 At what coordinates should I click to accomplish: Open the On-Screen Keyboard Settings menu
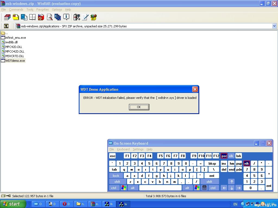[x=138, y=149]
